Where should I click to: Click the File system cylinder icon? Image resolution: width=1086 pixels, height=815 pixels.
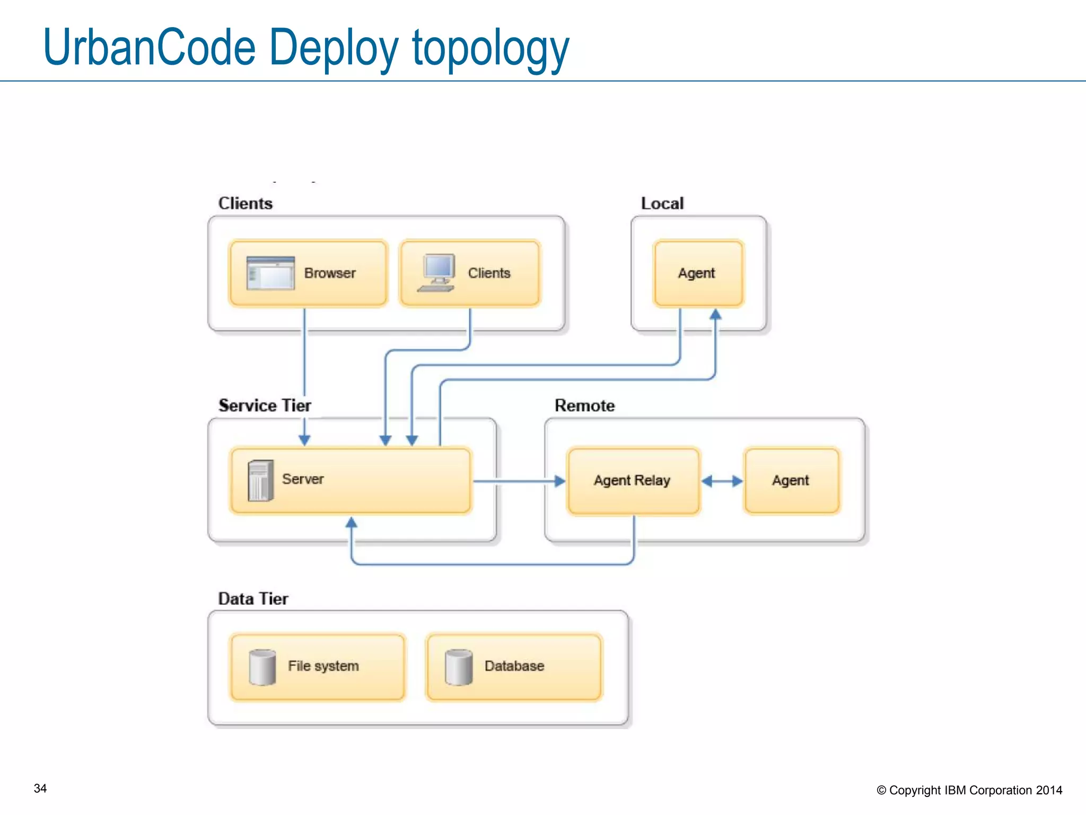coord(262,667)
